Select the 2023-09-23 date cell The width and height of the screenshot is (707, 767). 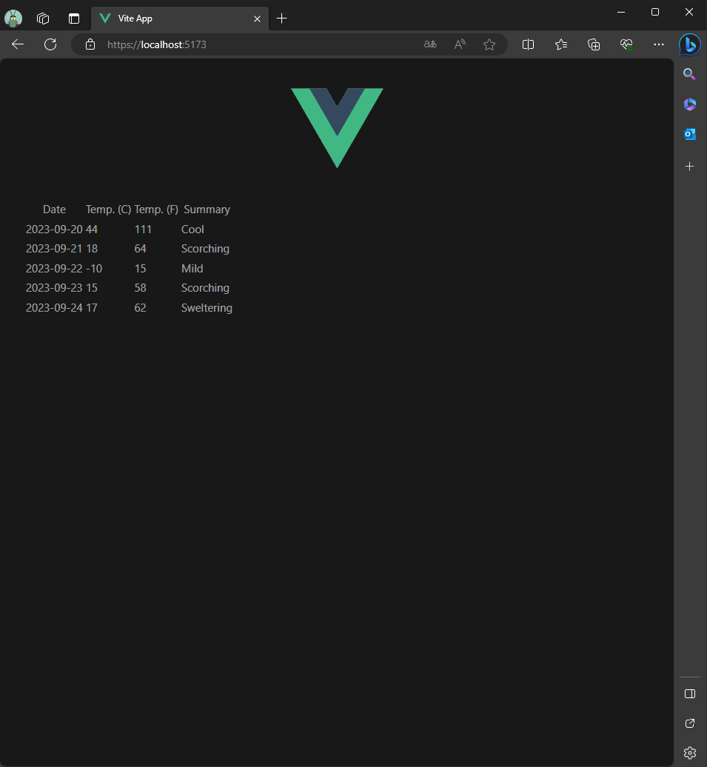tap(54, 288)
